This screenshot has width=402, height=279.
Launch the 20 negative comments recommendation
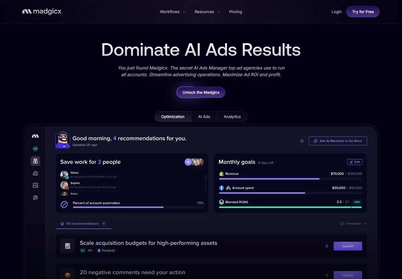tap(348, 275)
